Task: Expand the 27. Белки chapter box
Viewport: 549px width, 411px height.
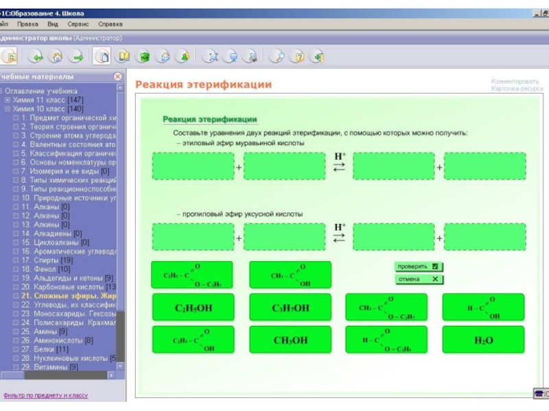Action: coord(16,349)
